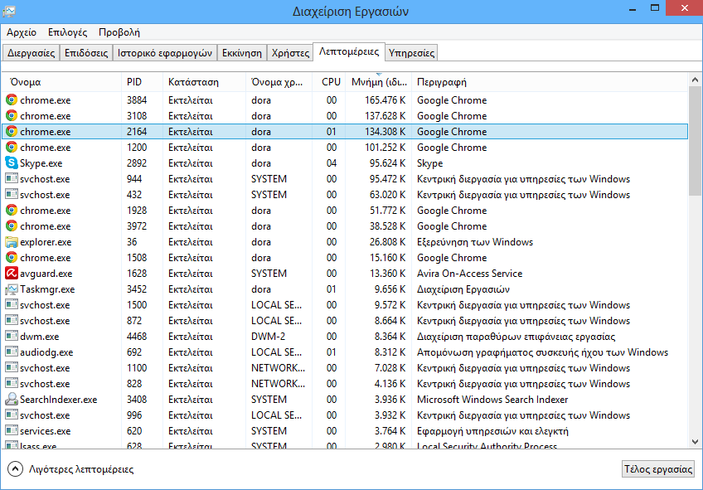Click the scrollbar down arrow
This screenshot has height=490, width=703.
(695, 442)
